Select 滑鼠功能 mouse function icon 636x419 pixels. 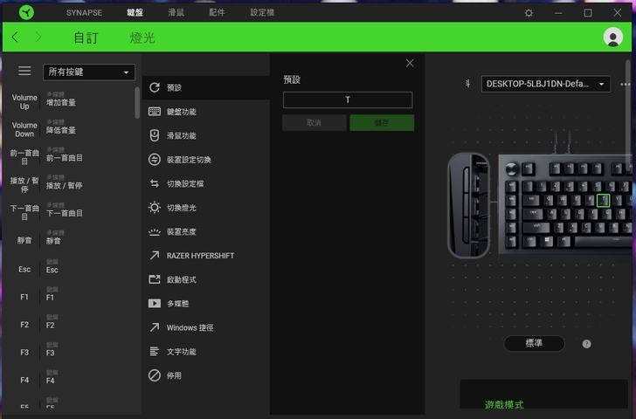pos(155,135)
